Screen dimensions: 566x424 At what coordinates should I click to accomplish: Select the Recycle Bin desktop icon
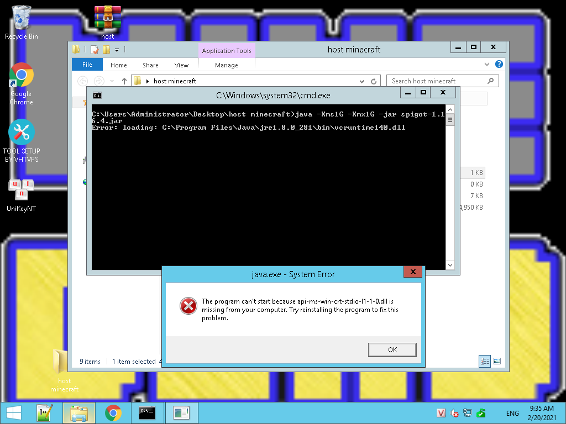(22, 22)
